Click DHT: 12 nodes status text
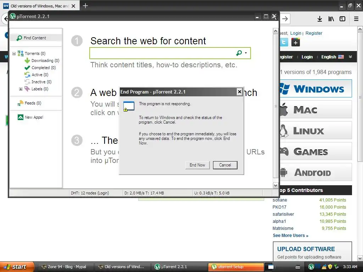The image size is (363, 272). (90, 193)
